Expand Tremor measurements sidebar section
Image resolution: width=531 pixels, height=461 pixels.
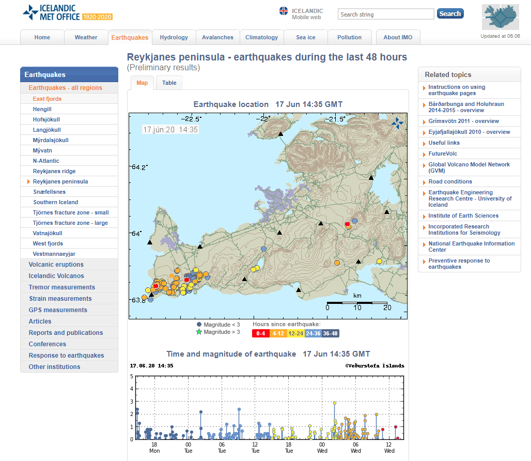61,287
